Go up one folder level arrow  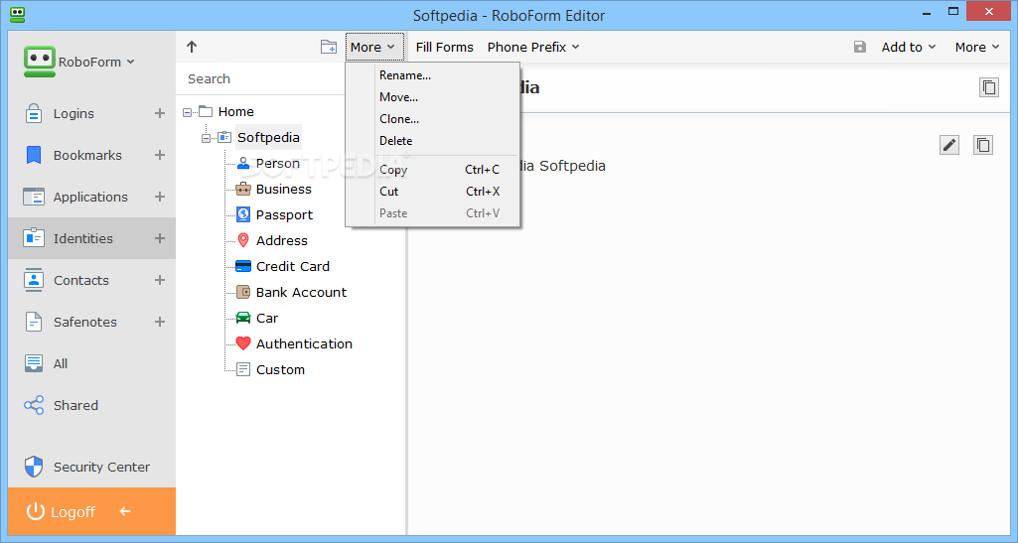point(192,47)
